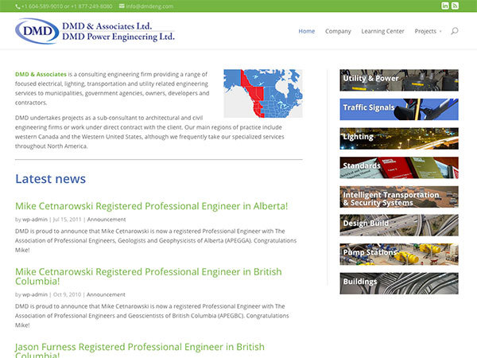Open the Utility & Power banner
The height and width of the screenshot is (358, 477).
click(x=399, y=80)
